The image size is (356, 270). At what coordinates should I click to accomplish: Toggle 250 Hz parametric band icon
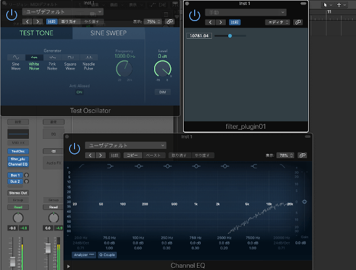[167, 167]
